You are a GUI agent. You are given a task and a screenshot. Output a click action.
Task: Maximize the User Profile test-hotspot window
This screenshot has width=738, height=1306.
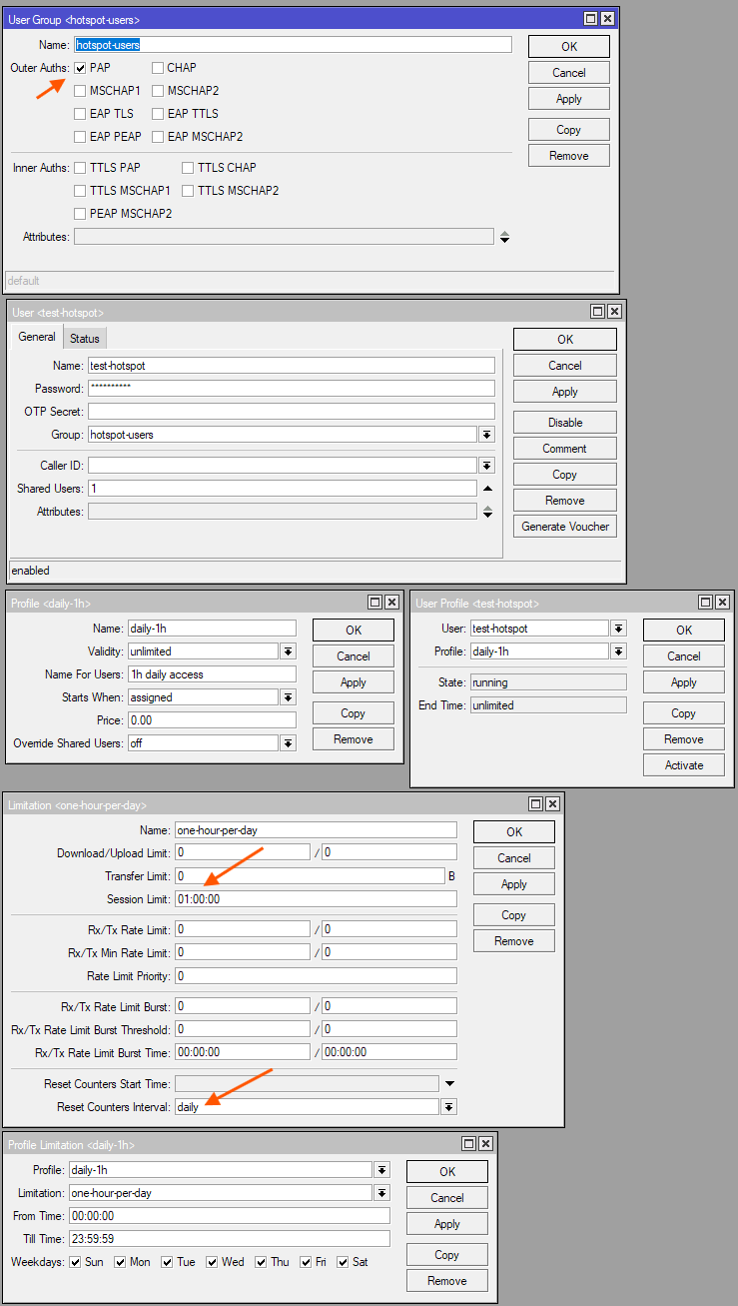click(706, 603)
